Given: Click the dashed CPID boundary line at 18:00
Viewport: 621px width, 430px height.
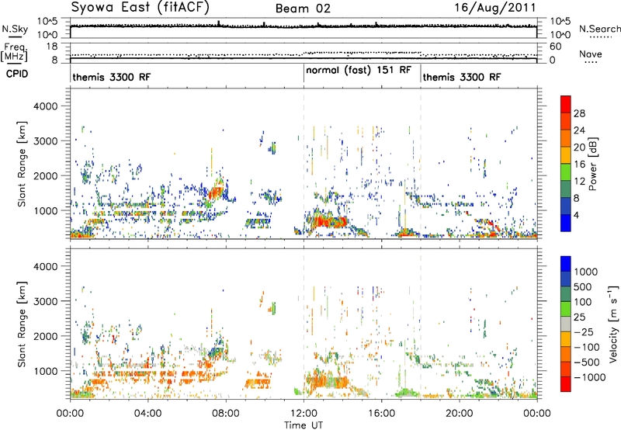Looking at the screenshot, I should pos(421,163).
